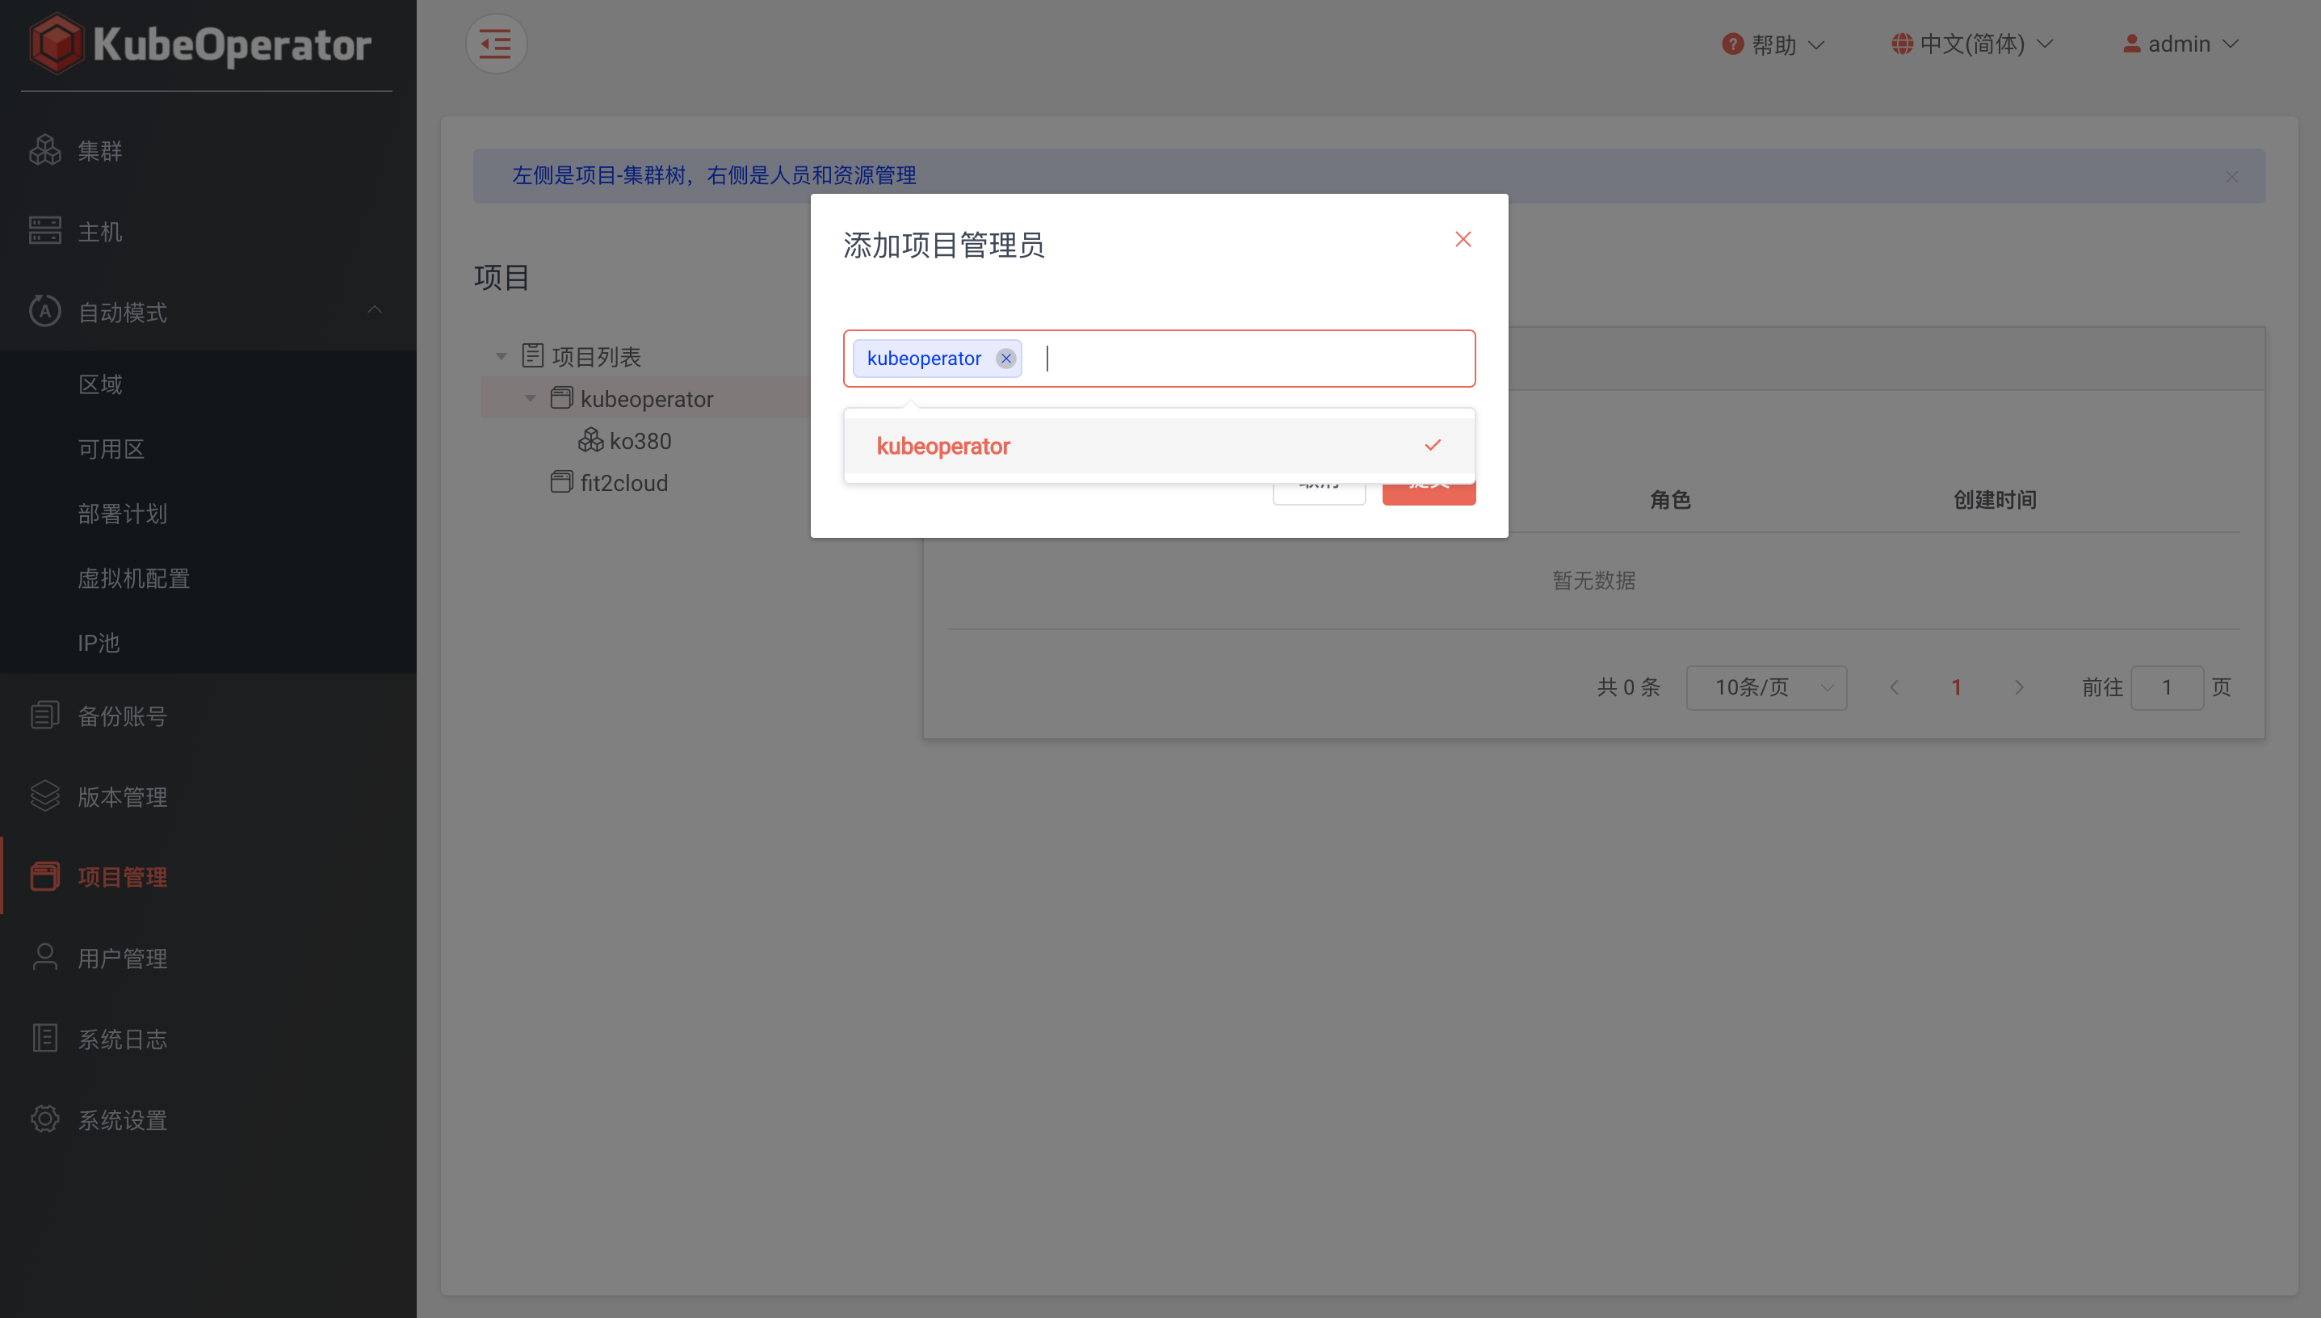Select the fit2cloud project in tree

[623, 482]
